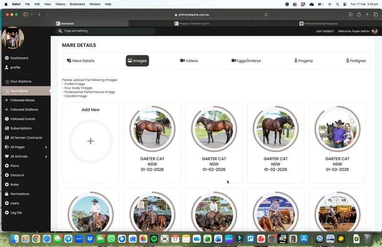Click the sidebar profile photo
The height and width of the screenshot is (247, 382).
click(x=13, y=38)
